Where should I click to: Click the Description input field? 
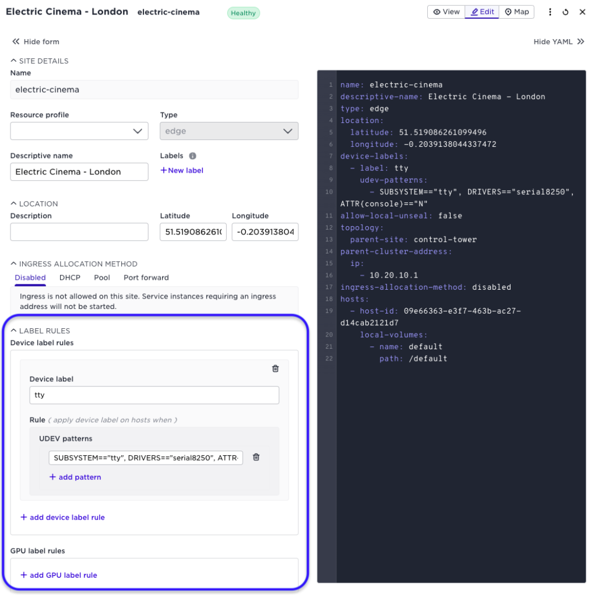(x=79, y=231)
